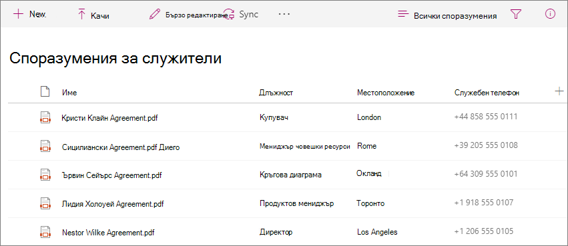Viewport: 568px width, 246px height.
Task: Click the view options lines icon
Action: [x=403, y=15]
